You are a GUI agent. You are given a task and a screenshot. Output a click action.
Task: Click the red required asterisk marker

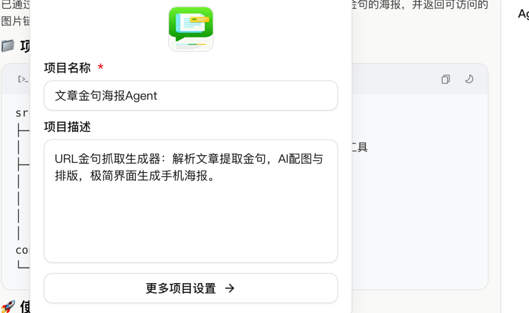click(100, 67)
